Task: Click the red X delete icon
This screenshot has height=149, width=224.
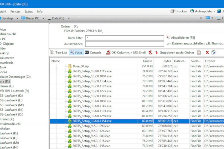Action: [207, 52]
